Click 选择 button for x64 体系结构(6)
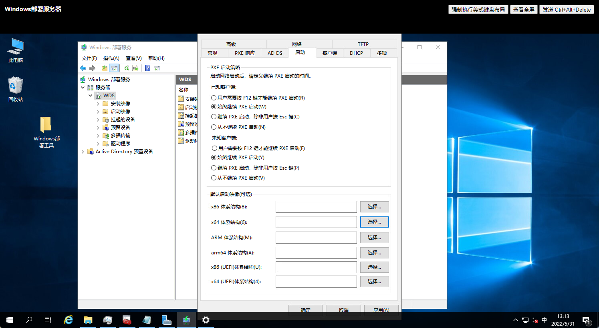The width and height of the screenshot is (599, 328). 374,222
